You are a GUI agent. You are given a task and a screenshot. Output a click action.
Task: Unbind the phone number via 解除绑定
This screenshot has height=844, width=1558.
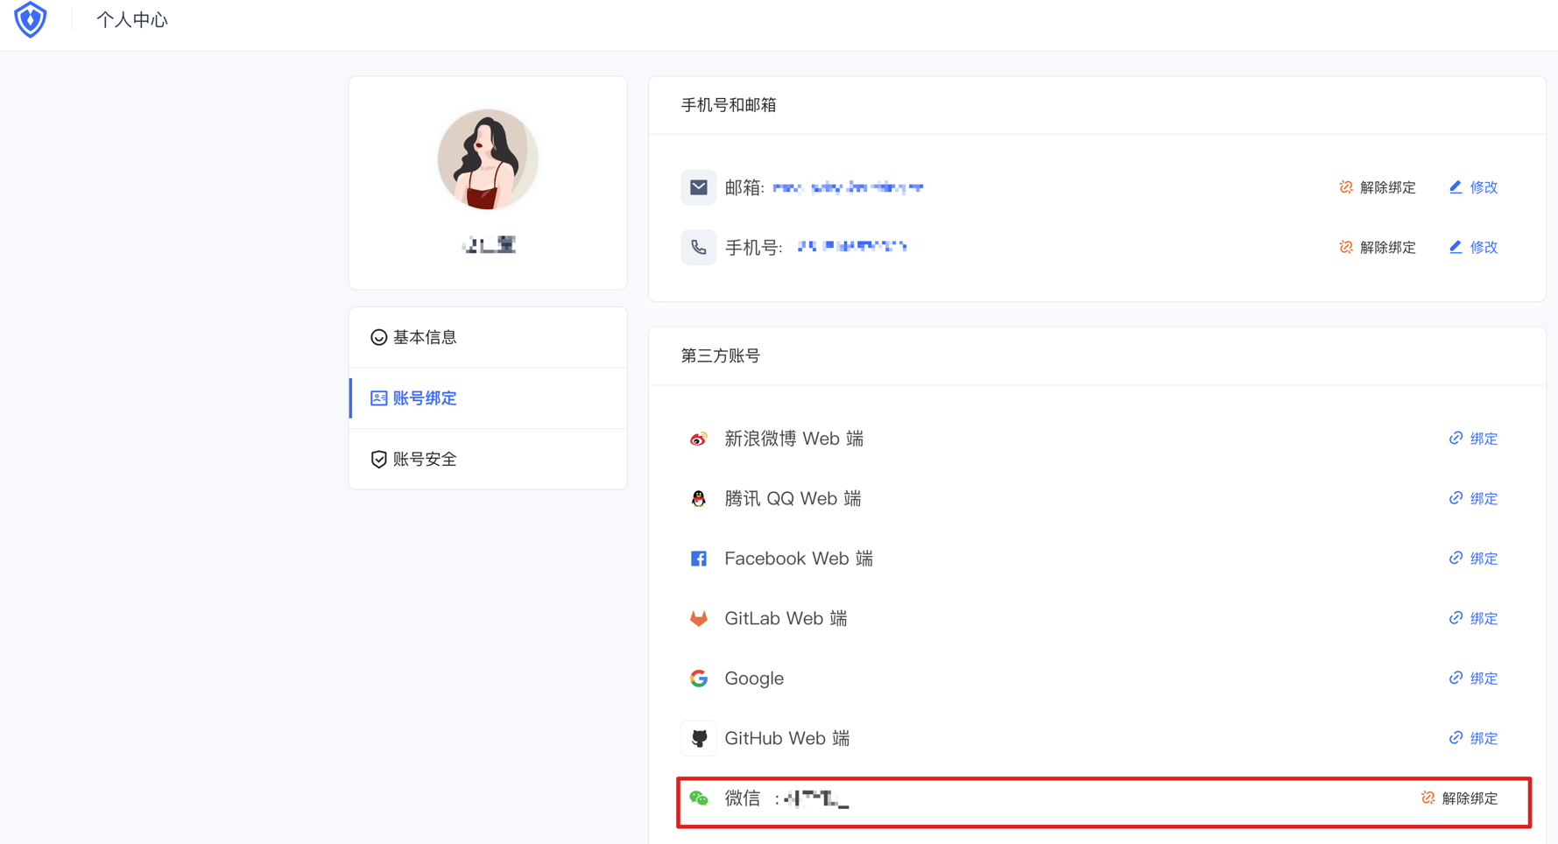(x=1378, y=248)
